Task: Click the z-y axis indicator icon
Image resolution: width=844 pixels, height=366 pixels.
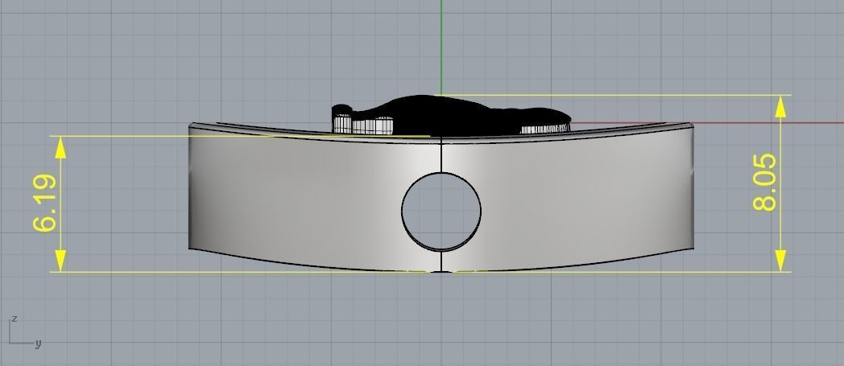Action: pos(25,333)
